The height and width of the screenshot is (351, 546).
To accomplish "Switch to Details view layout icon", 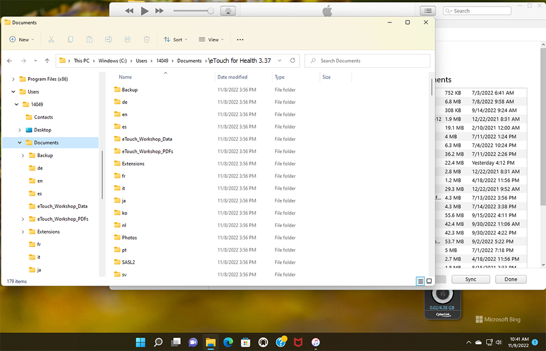I will [420, 281].
